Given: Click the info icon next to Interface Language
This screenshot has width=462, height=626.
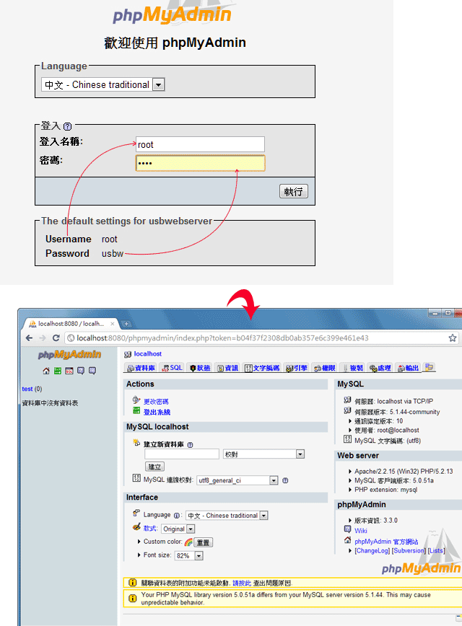Looking at the screenshot, I should point(177,516).
